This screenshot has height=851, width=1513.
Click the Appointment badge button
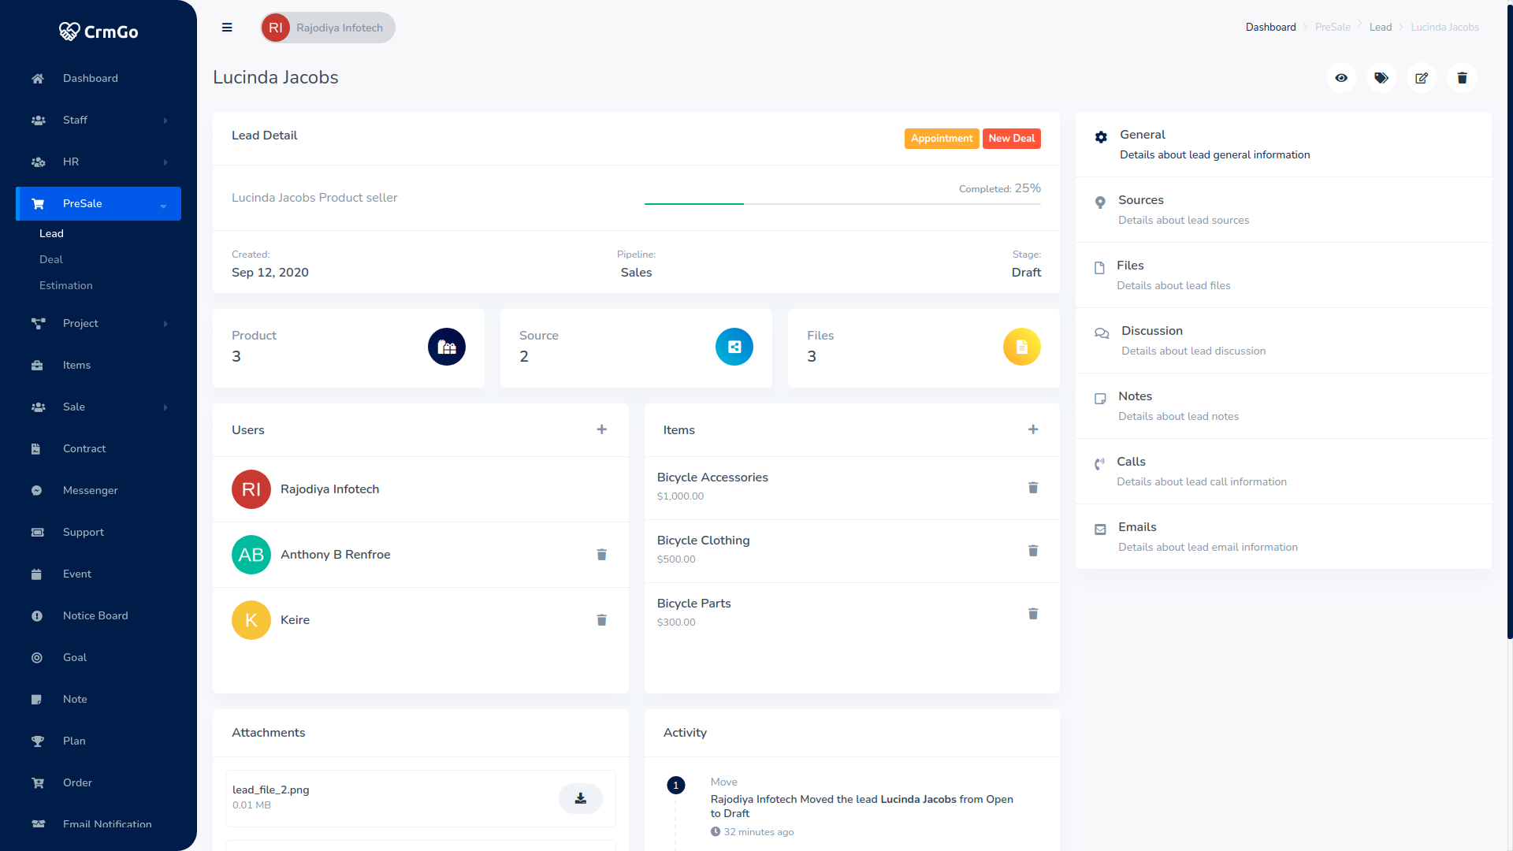pyautogui.click(x=941, y=139)
